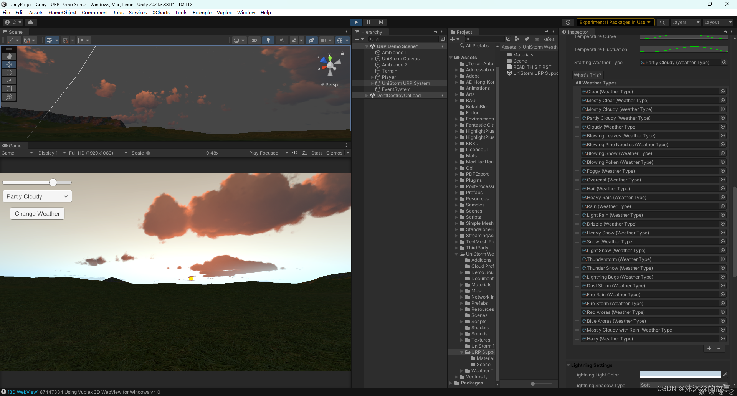Click Stats button in Game view
This screenshot has width=737, height=396.
[x=317, y=153]
